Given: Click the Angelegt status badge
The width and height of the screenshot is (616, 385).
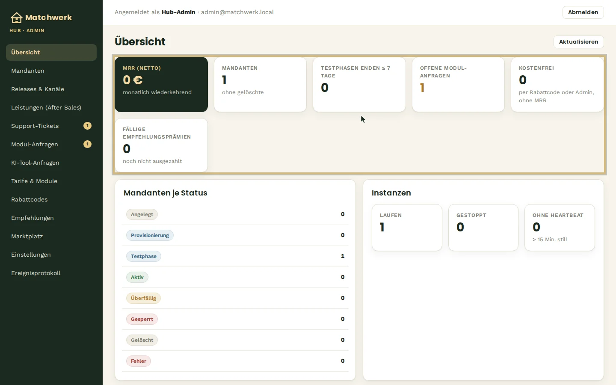Looking at the screenshot, I should 142,214.
